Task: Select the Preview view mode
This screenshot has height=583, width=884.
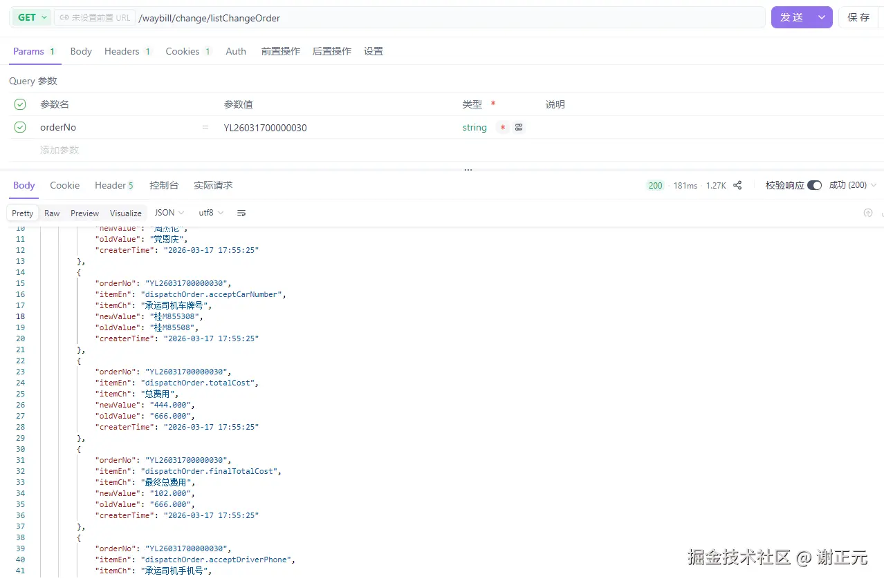Action: pyautogui.click(x=85, y=213)
